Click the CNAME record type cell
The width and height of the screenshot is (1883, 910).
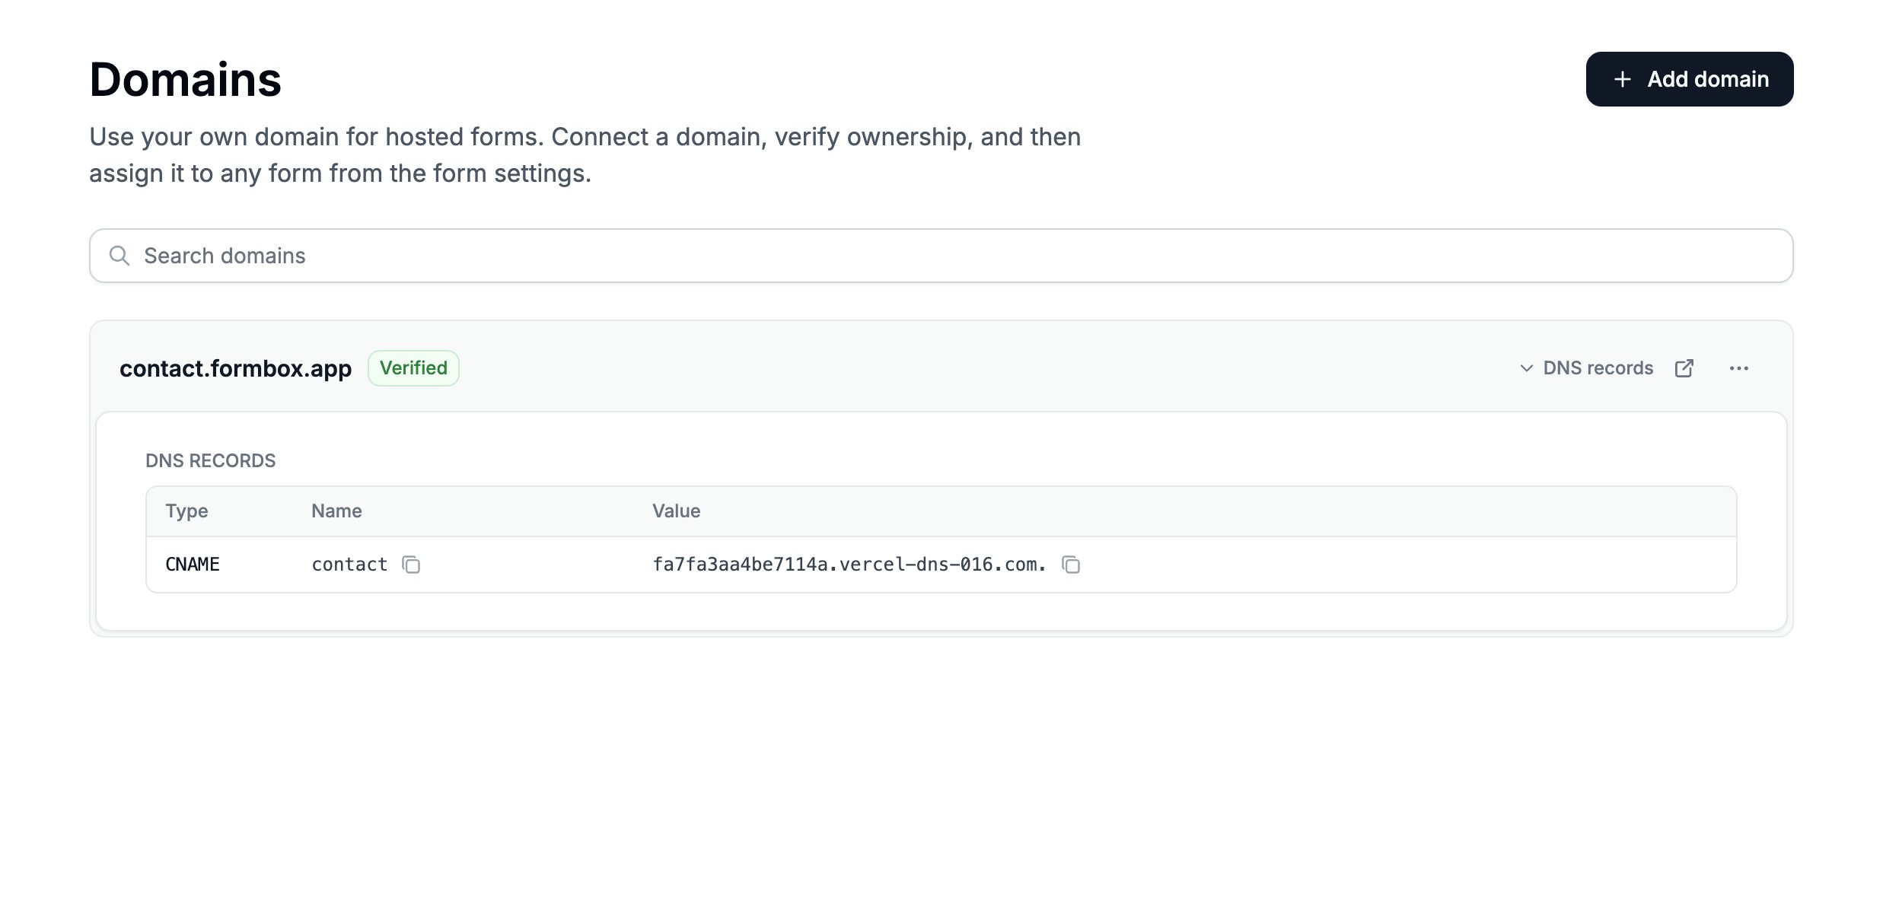tap(193, 565)
